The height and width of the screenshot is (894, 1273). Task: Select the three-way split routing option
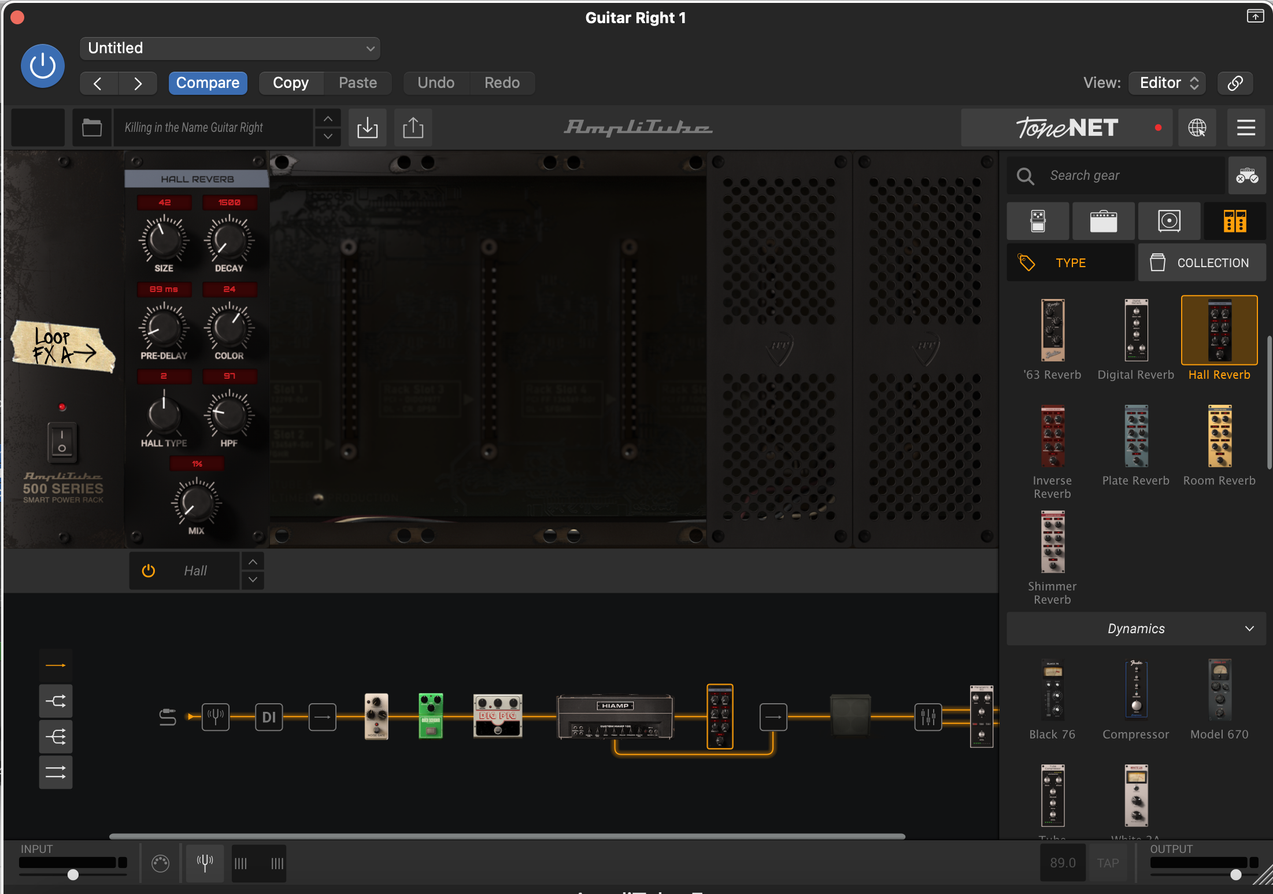click(x=55, y=737)
